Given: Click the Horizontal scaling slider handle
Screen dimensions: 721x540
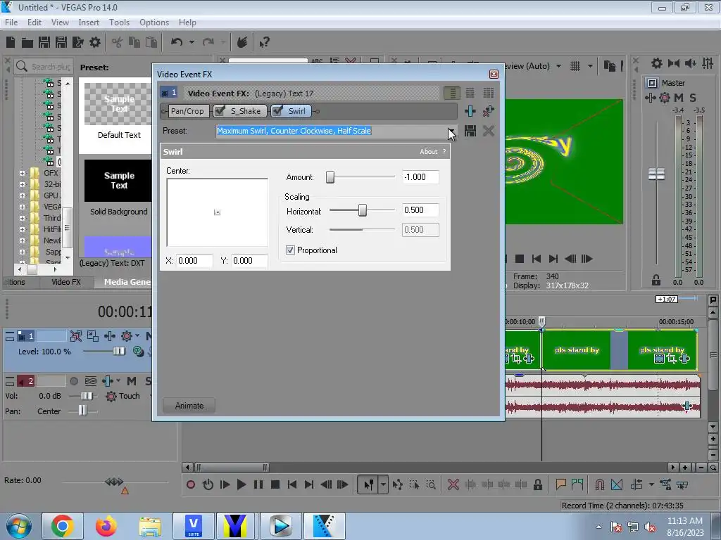Looking at the screenshot, I should 363,210.
